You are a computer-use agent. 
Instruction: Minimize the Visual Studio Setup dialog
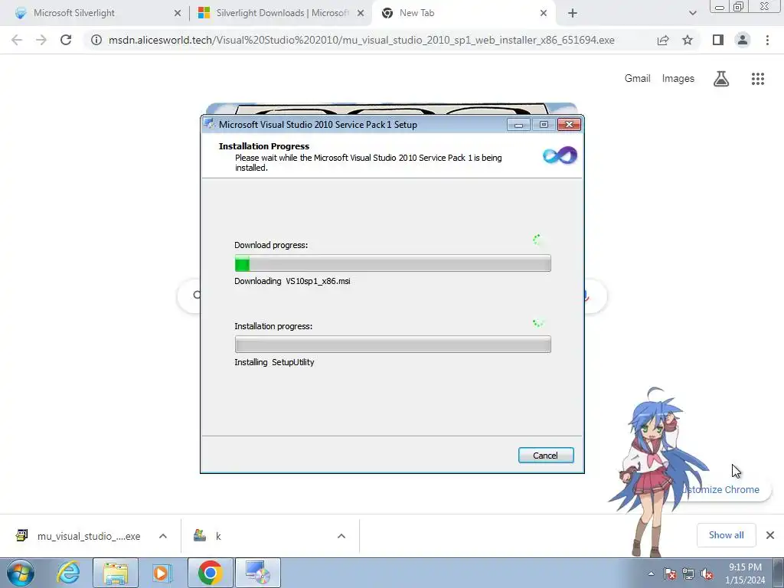pos(518,125)
